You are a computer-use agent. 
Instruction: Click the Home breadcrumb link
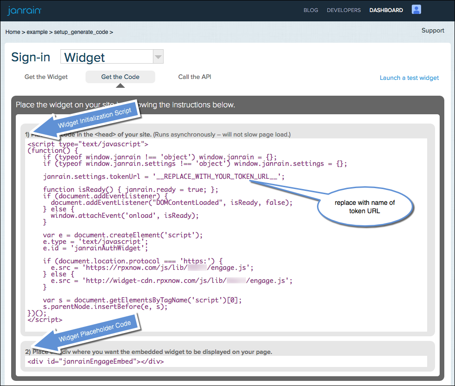(13, 32)
